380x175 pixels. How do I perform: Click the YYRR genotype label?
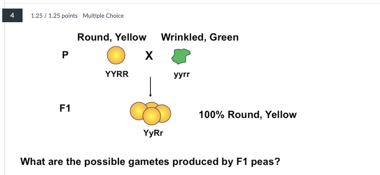[x=117, y=74]
